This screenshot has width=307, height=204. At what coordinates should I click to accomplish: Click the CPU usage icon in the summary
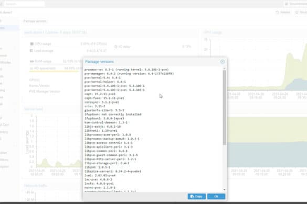pyautogui.click(x=31, y=44)
